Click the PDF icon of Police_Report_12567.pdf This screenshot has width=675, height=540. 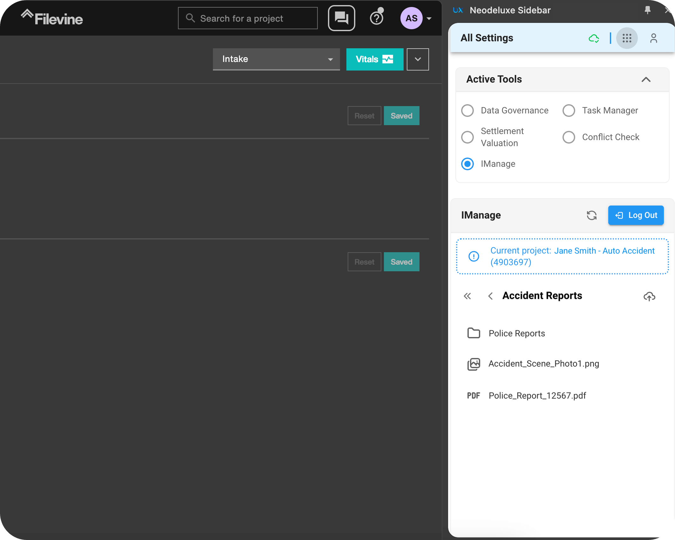[x=474, y=396]
